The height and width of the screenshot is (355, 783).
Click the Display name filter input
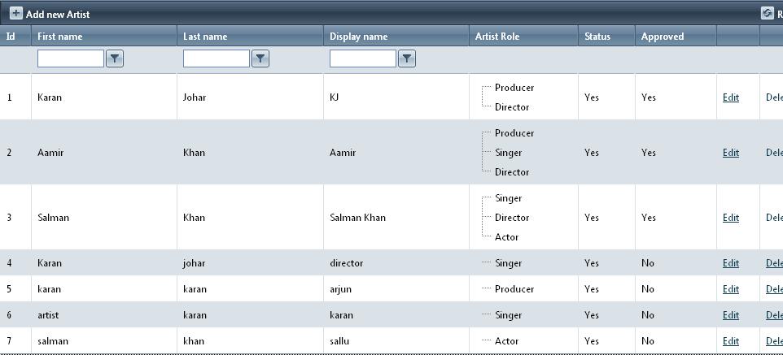[363, 58]
